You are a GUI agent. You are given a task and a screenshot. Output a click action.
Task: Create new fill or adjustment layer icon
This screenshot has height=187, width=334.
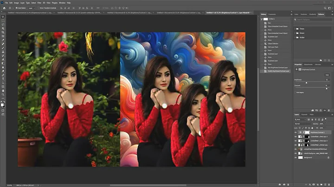click(318, 185)
